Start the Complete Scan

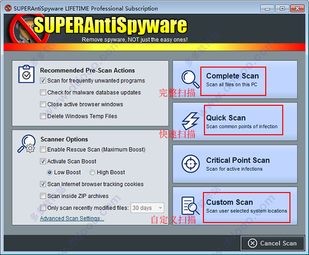click(235, 79)
